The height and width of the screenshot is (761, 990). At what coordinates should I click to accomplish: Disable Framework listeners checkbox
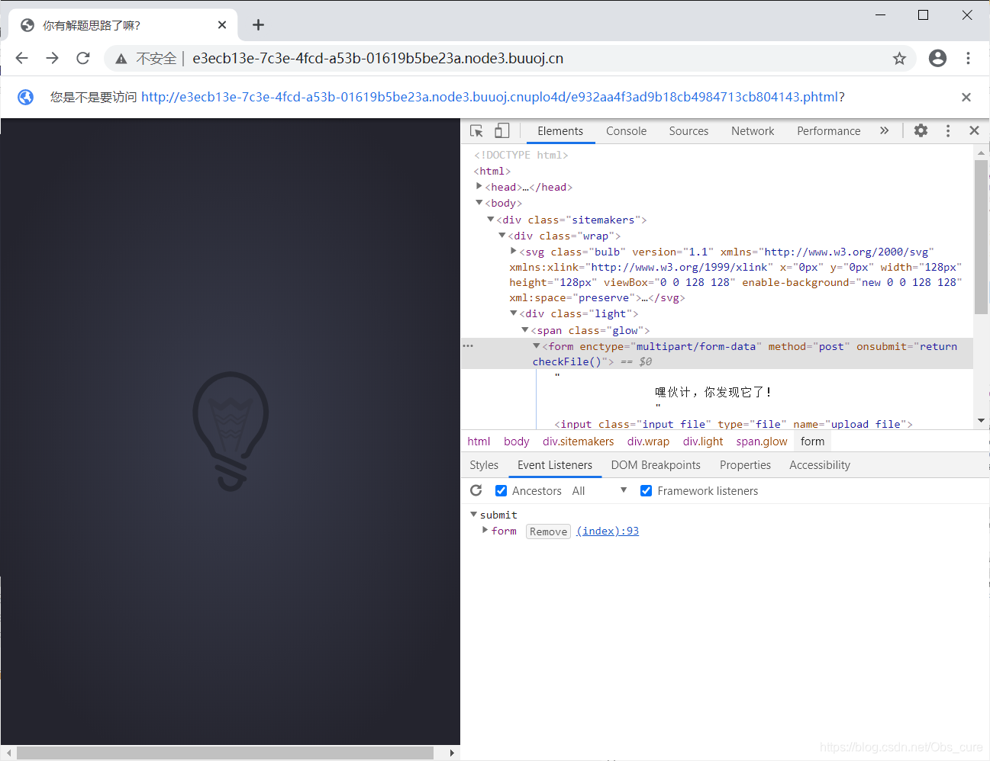pos(647,491)
